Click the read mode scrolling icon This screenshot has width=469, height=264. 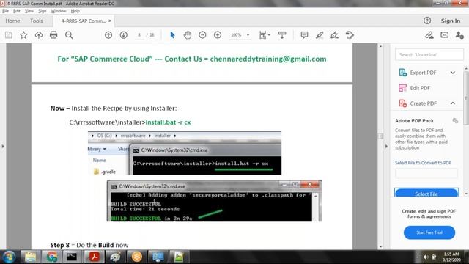pos(282,35)
